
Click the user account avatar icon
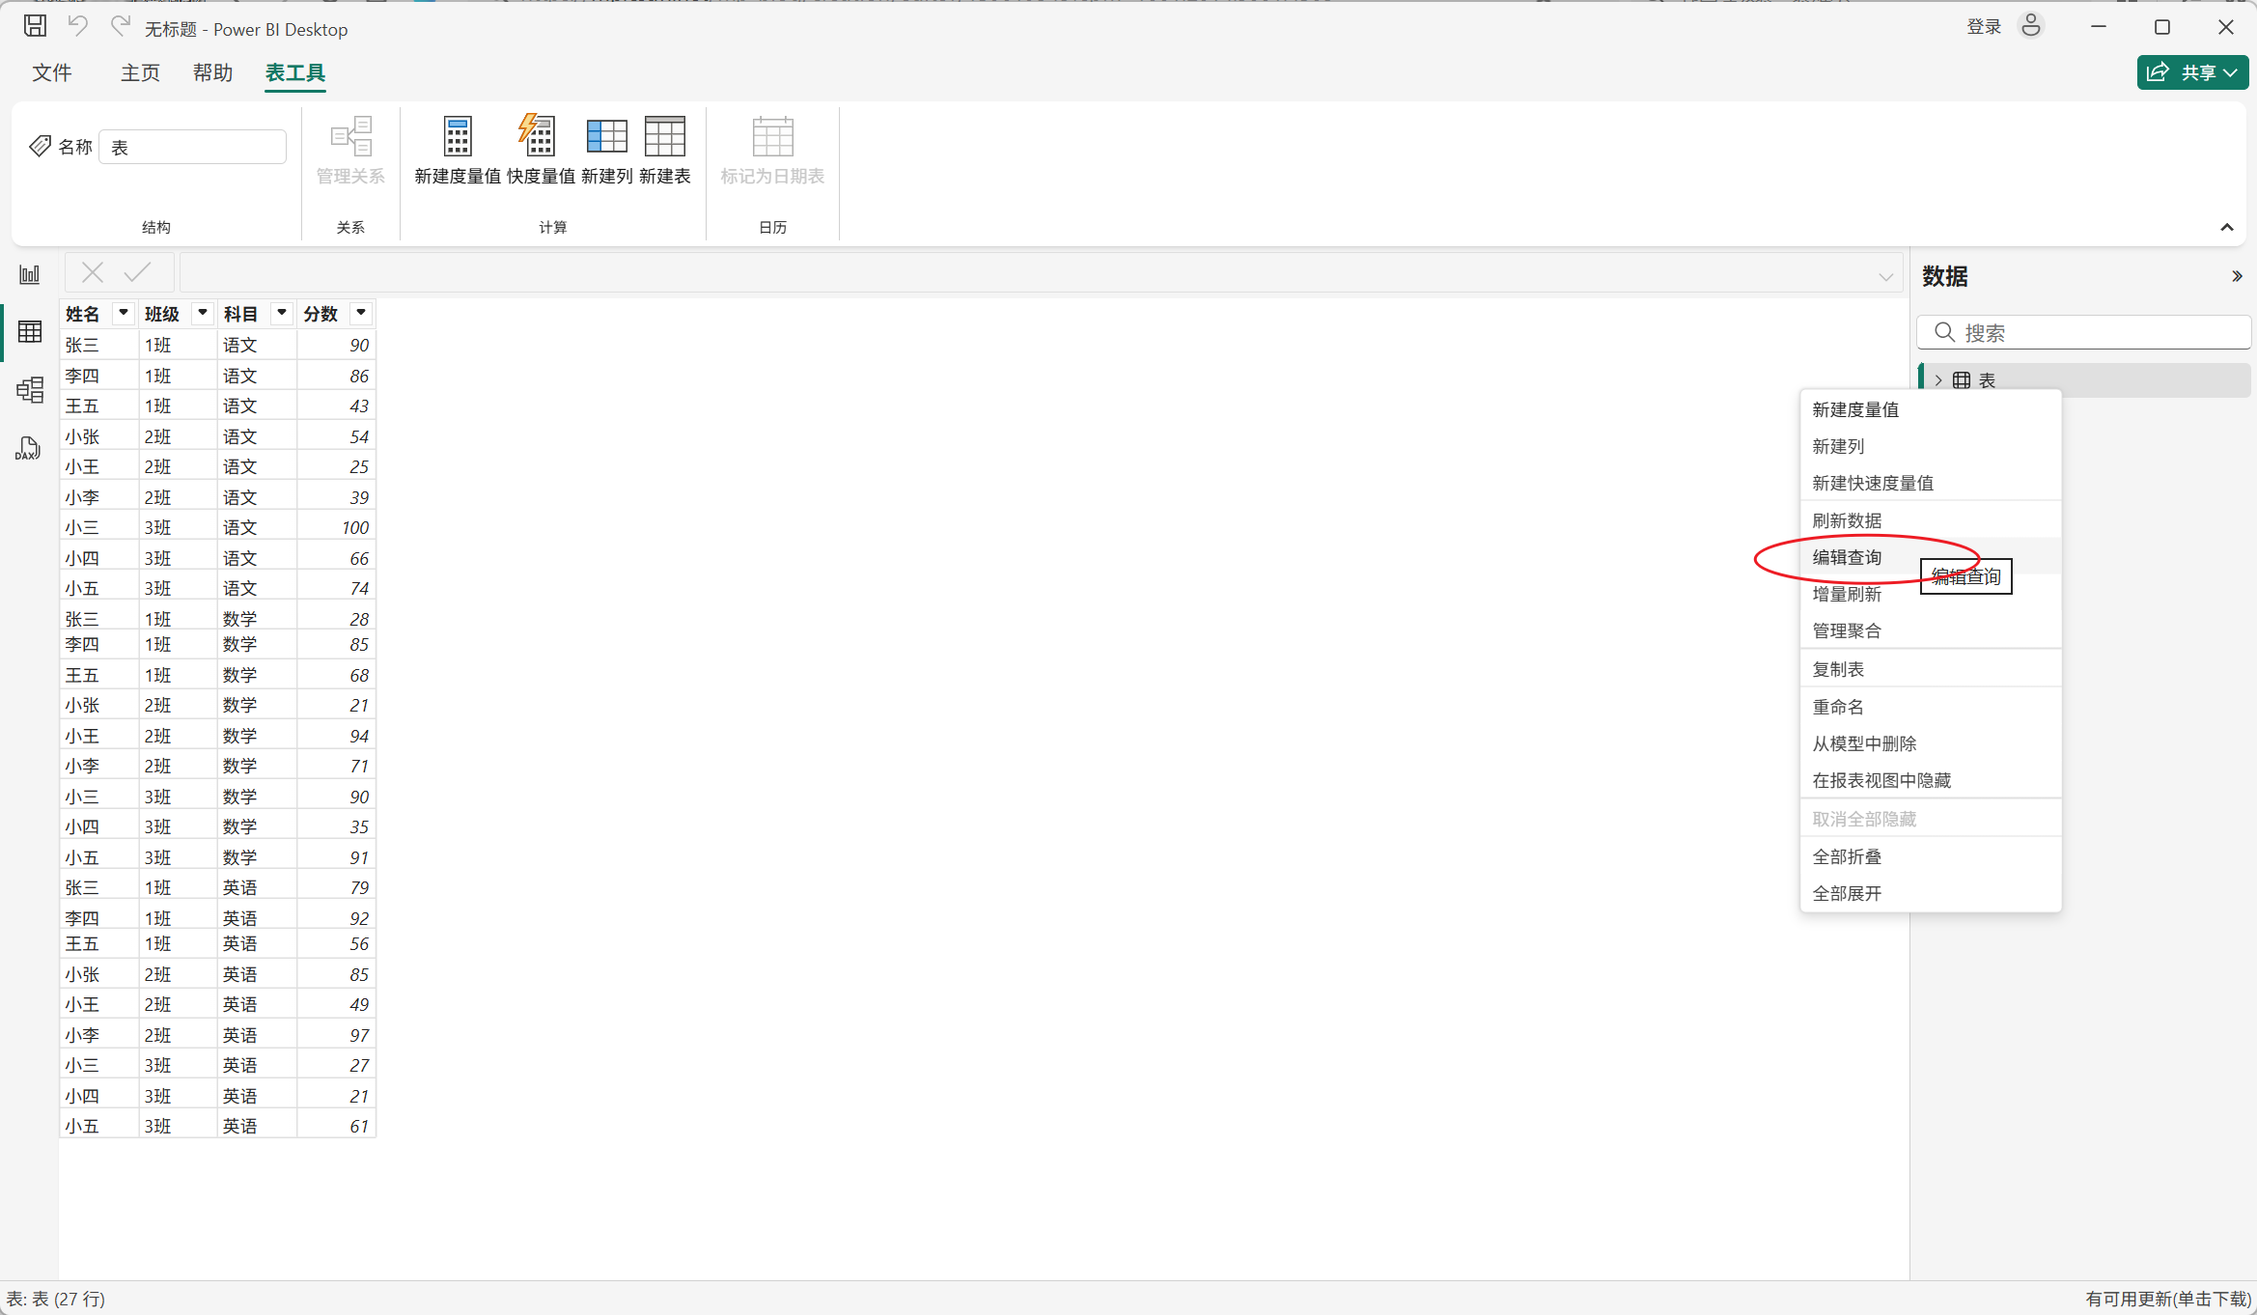point(2031,26)
